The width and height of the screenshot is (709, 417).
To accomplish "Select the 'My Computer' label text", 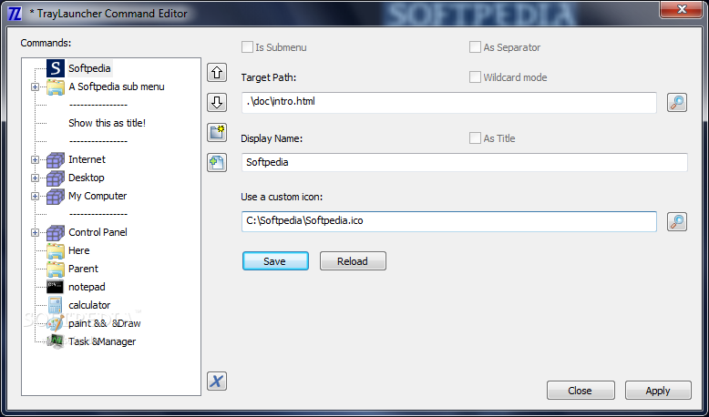I will click(x=98, y=196).
